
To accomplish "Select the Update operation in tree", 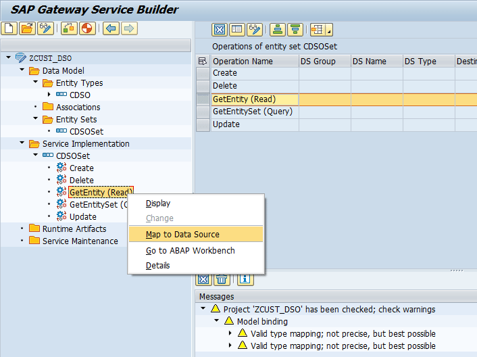I will [82, 217].
